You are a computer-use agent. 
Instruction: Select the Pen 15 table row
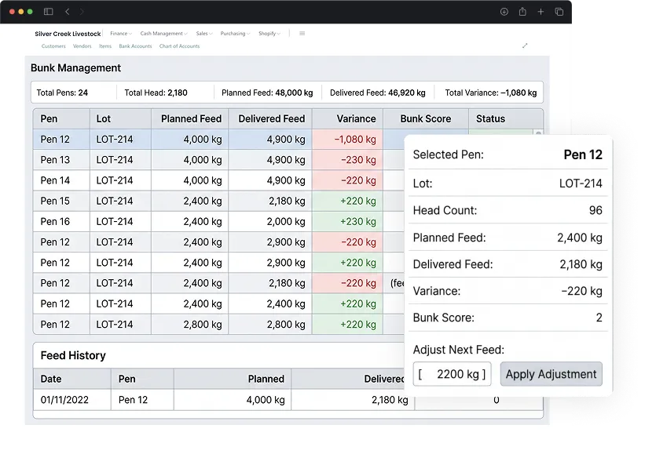pos(218,201)
